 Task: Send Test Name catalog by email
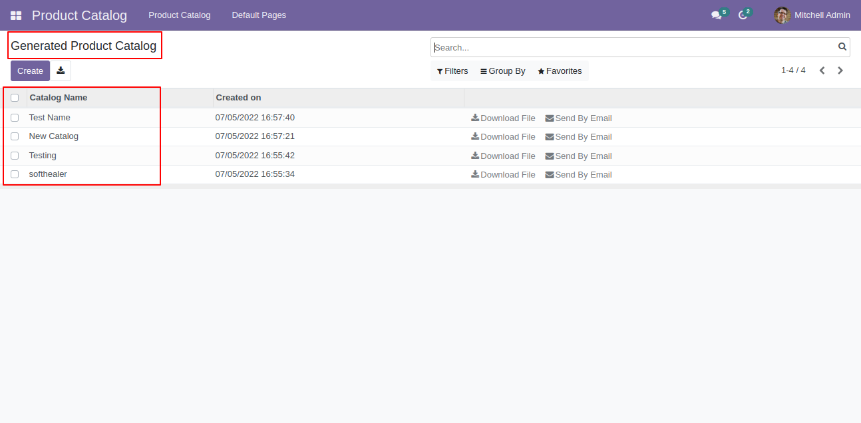578,118
